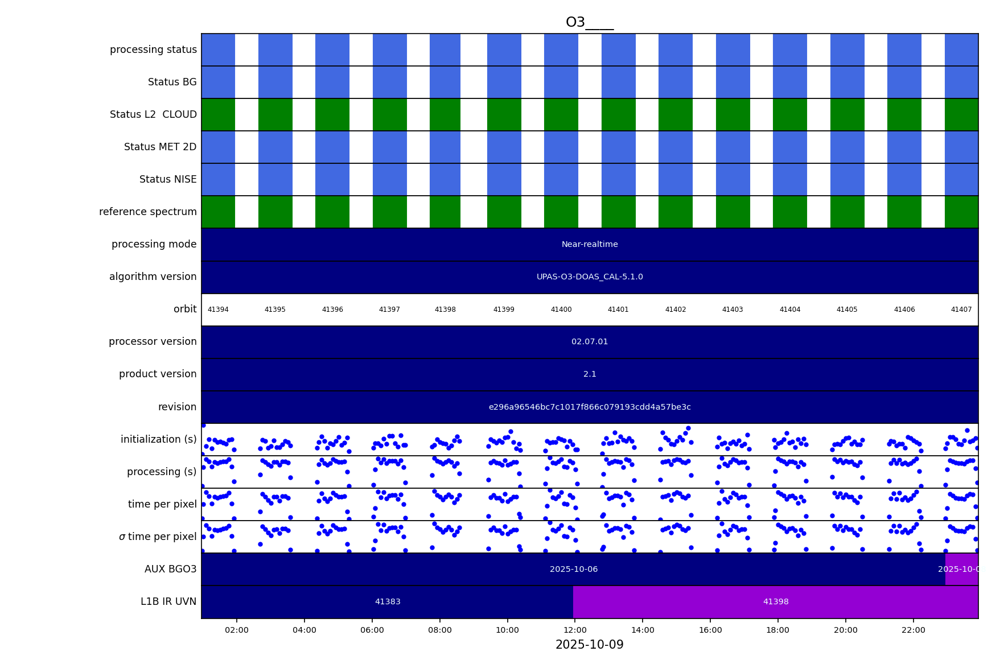Click the product version 2.1 value
The width and height of the screenshot is (1008, 672).
tap(589, 374)
